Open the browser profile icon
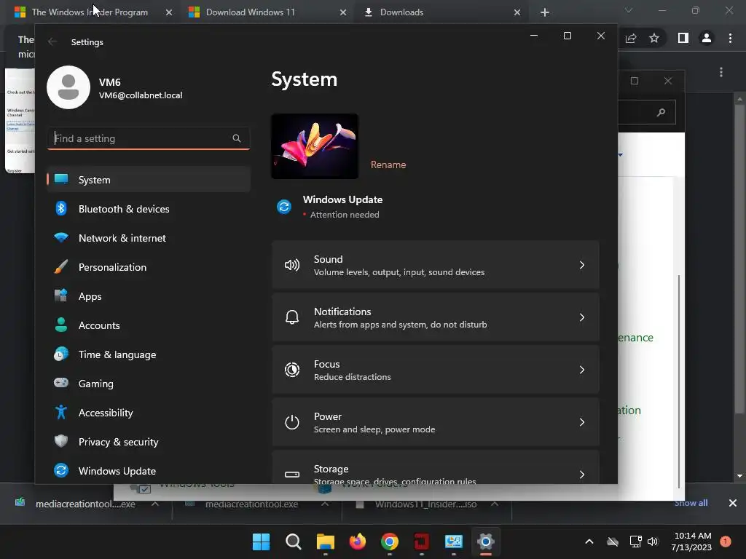This screenshot has width=746, height=559. pos(707,38)
